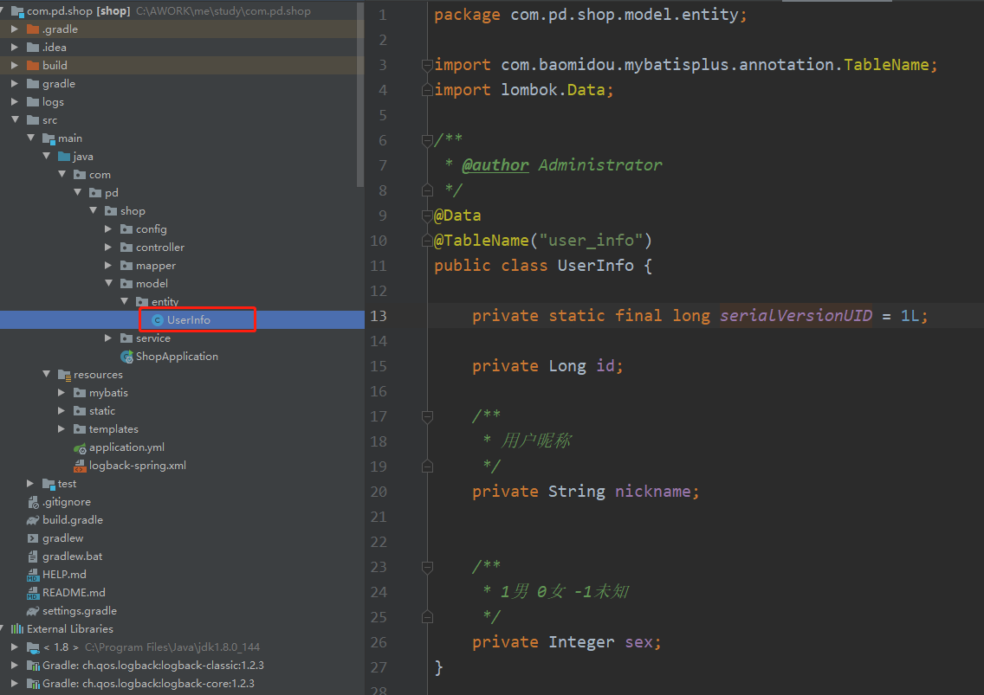Click the logback-spring.xml file icon
Screen dimensions: 984x695
point(80,466)
